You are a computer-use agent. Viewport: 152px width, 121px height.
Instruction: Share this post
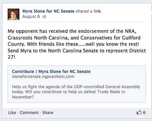point(48,113)
